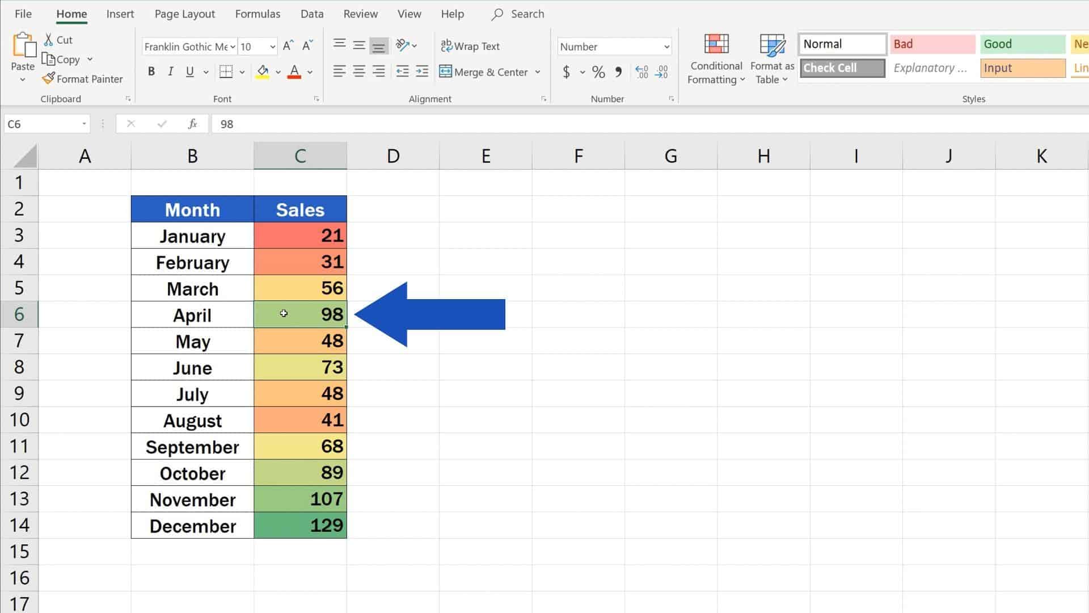The image size is (1089, 613).
Task: Open the Merge & Center dropdown arrow
Action: point(538,72)
